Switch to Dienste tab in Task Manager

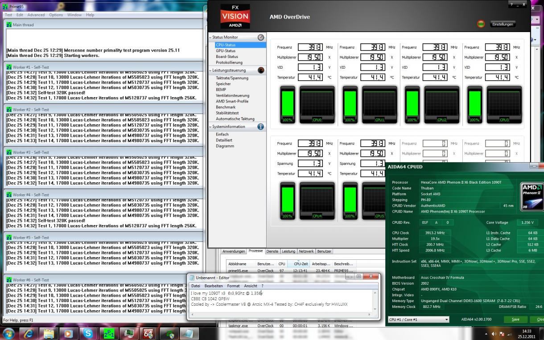(x=272, y=251)
